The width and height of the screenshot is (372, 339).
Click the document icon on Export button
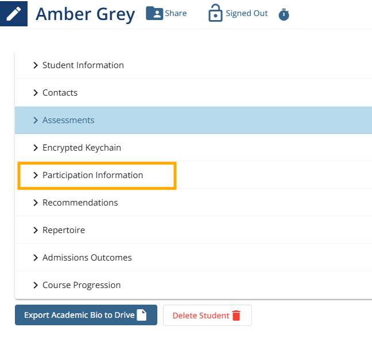(142, 315)
